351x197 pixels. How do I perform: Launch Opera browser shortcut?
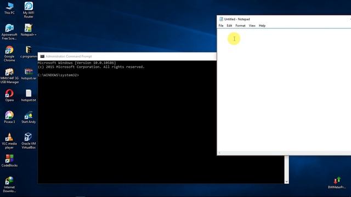click(9, 95)
